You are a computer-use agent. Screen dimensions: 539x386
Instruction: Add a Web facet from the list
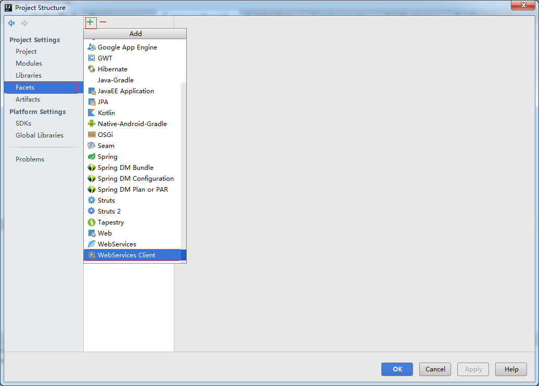pos(132,233)
